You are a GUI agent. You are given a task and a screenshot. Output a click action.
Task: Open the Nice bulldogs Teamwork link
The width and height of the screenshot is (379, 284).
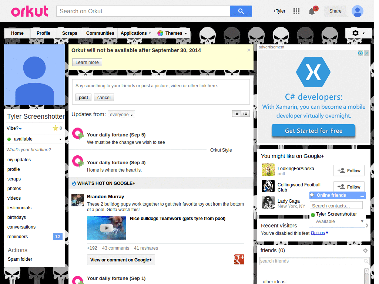pyautogui.click(x=178, y=219)
